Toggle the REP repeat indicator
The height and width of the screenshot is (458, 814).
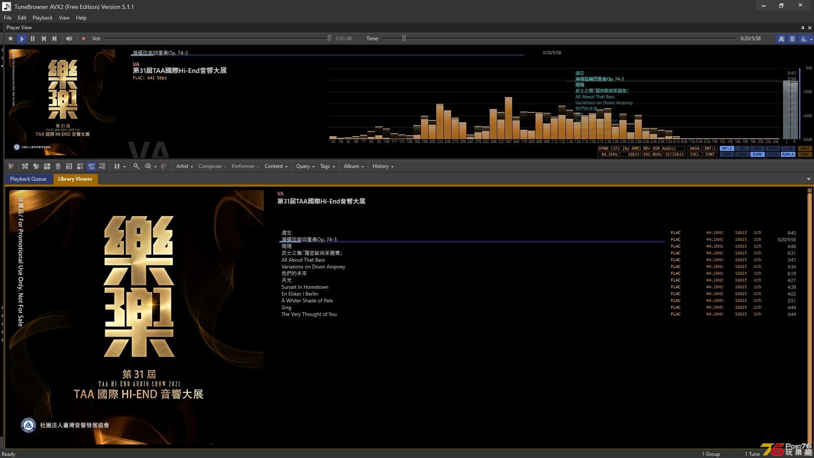(x=727, y=154)
